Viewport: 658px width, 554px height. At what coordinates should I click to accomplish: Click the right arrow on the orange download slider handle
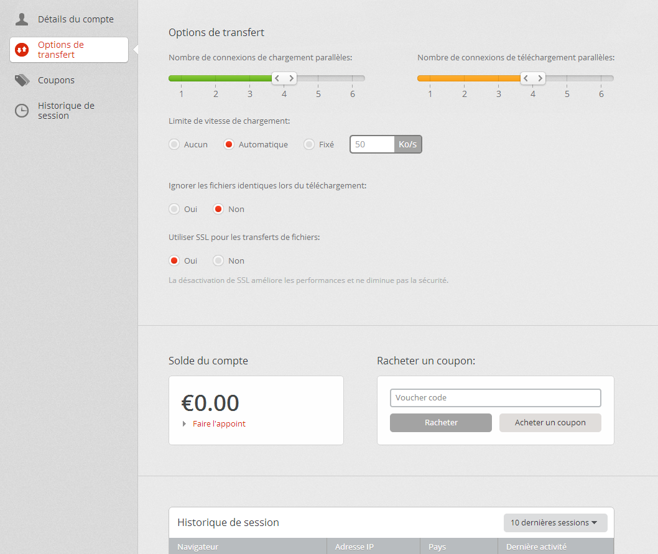click(x=540, y=78)
